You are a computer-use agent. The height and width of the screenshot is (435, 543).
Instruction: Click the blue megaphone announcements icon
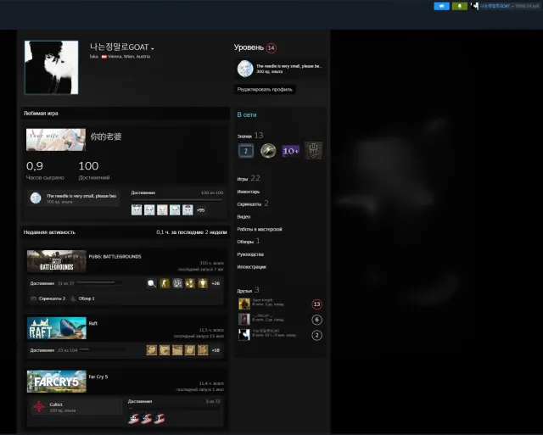441,6
